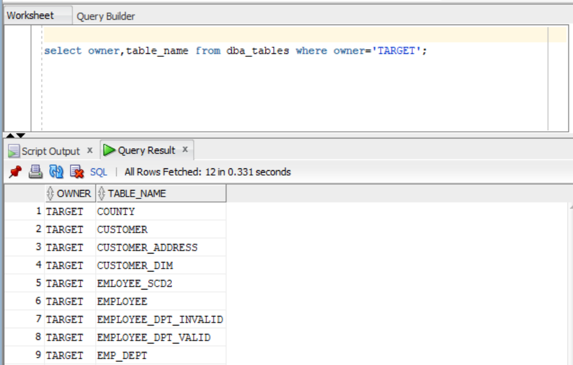Image resolution: width=573 pixels, height=365 pixels.
Task: Collapse the results panel with down triangle
Action: point(21,135)
